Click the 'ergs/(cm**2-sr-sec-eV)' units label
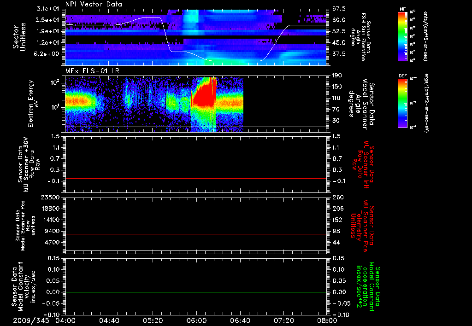The image size is (472, 326). pos(426,103)
